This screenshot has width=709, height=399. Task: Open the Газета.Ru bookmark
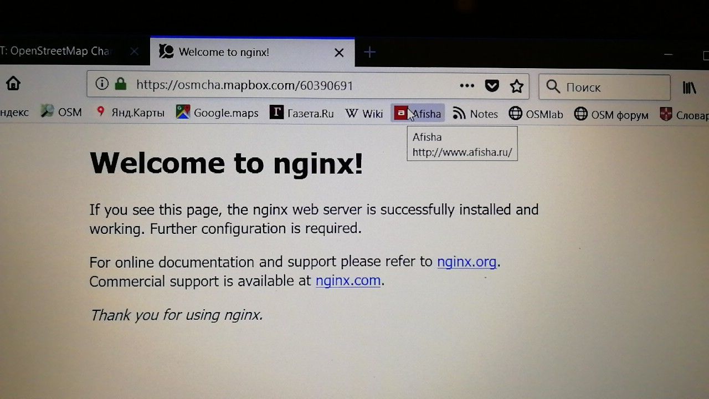point(302,113)
